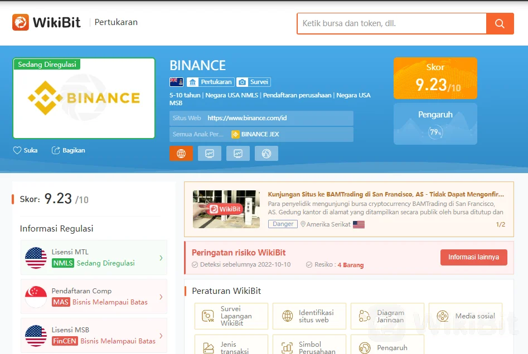Image resolution: width=528 pixels, height=354 pixels.
Task: Click the Pertukaran bank building badge
Action: pyautogui.click(x=211, y=82)
